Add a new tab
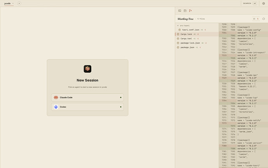Screen dimensions: 268x168 (19, 3)
